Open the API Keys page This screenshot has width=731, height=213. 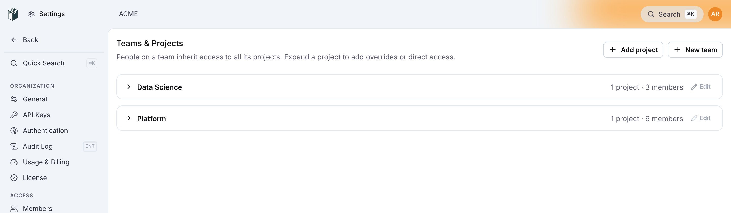[54, 115]
